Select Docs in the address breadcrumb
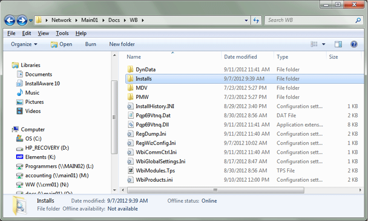The image size is (368, 221). point(114,20)
